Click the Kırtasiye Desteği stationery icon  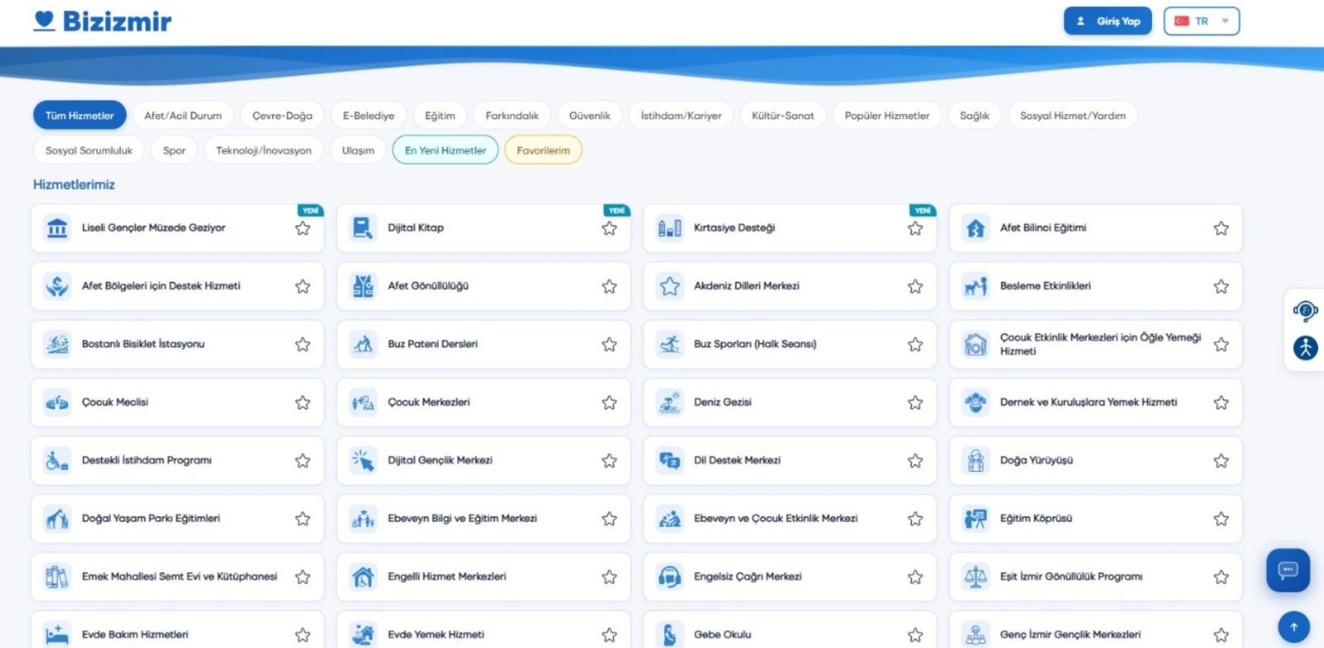click(x=669, y=228)
